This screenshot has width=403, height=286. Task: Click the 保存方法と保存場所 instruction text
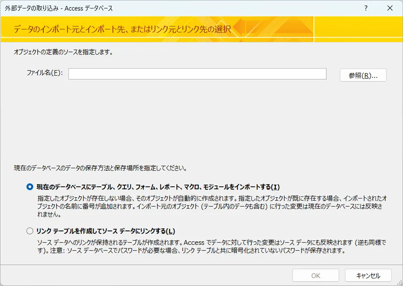pos(100,169)
